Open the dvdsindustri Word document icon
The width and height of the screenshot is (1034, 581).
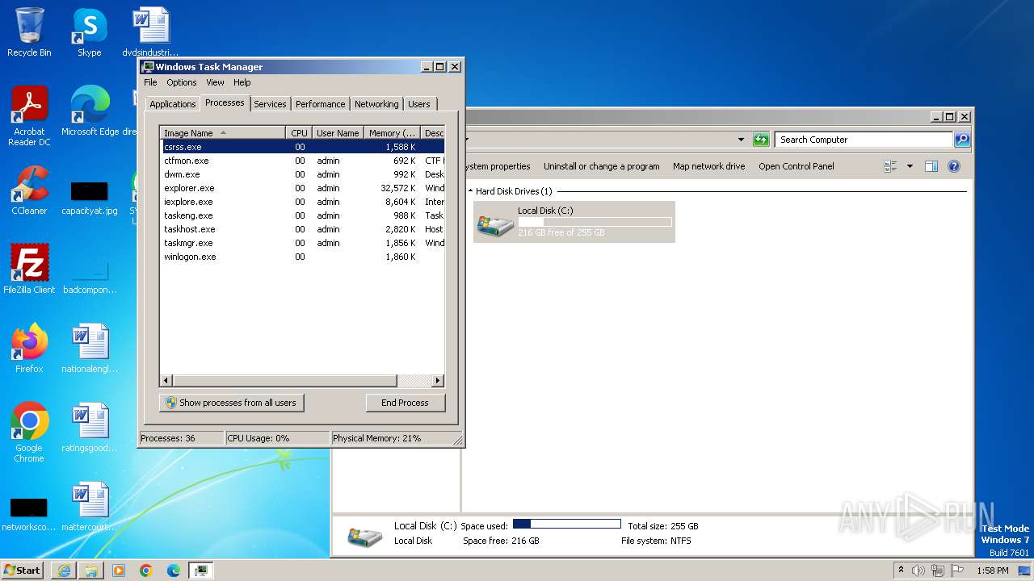coord(150,32)
